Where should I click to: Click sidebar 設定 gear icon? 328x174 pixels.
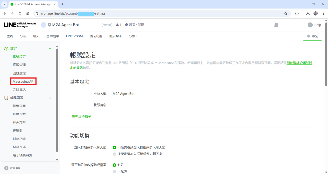[x=6, y=49]
